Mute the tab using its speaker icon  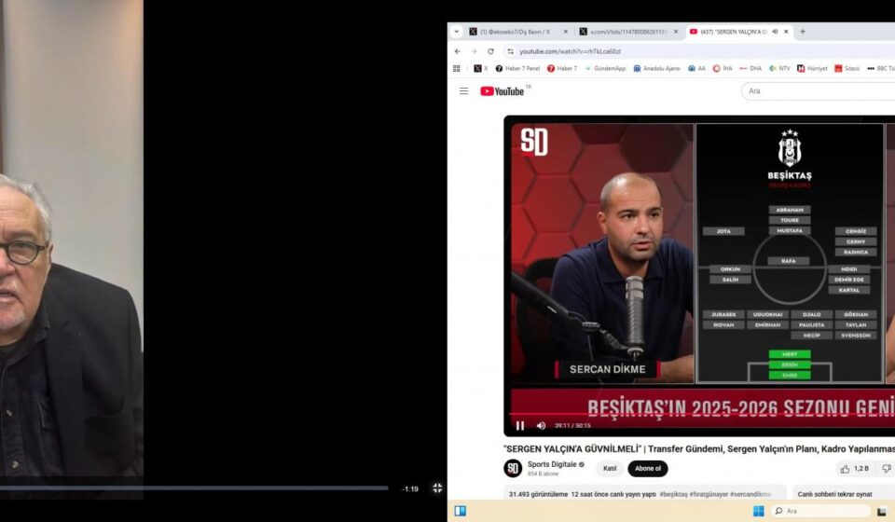pos(775,32)
